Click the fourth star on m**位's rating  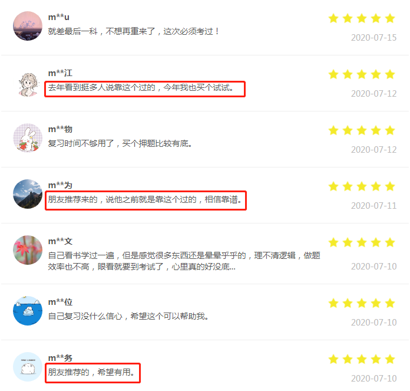point(376,303)
